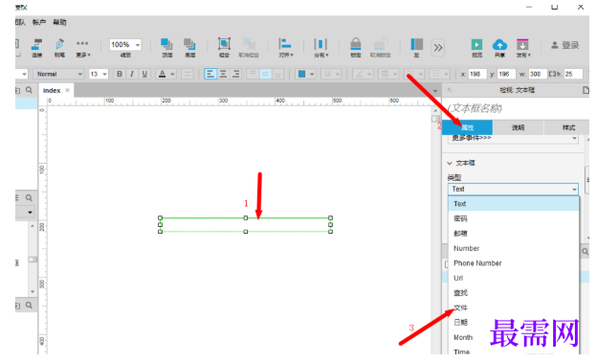Click the width (w) field
The height and width of the screenshot is (363, 597).
[538, 74]
